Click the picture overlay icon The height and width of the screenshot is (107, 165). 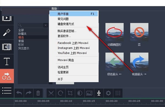[89, 93]
